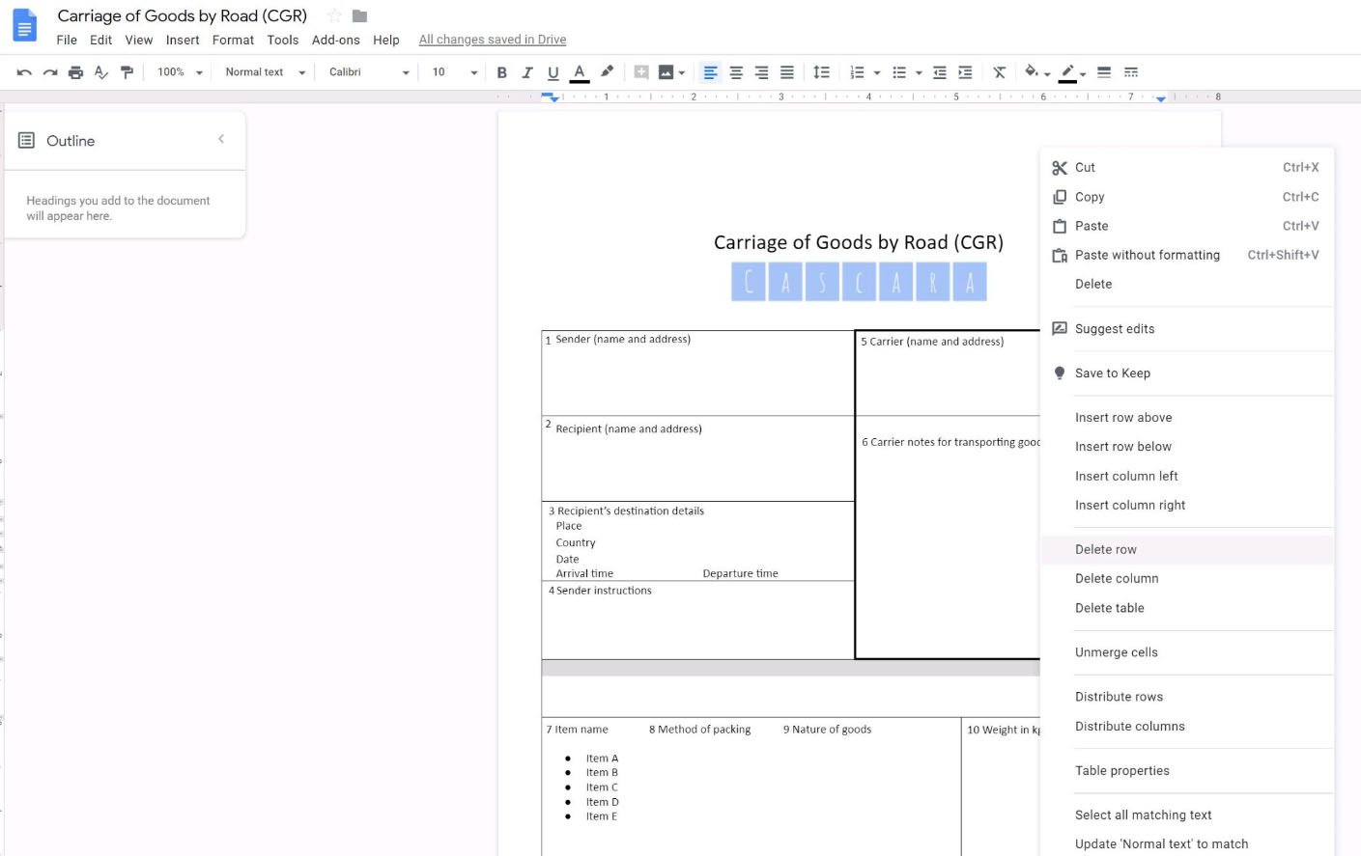Collapse the Outline panel
Viewport: 1361px width, 856px height.
pyautogui.click(x=221, y=139)
